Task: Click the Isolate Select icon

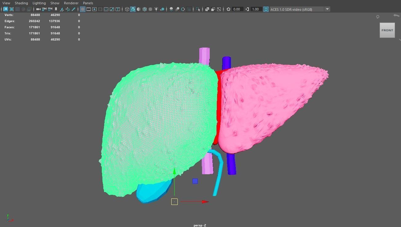Action: point(198,9)
